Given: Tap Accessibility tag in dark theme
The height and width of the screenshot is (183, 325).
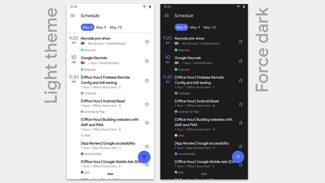Looking at the screenshot, I should [185, 154].
